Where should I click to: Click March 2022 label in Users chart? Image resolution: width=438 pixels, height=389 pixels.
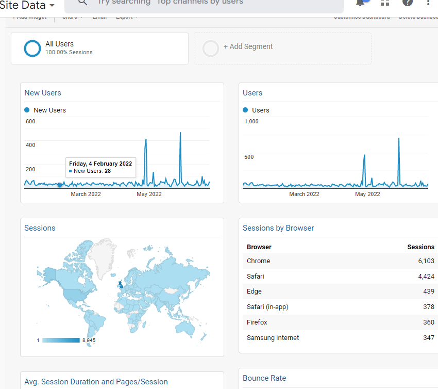click(x=304, y=194)
